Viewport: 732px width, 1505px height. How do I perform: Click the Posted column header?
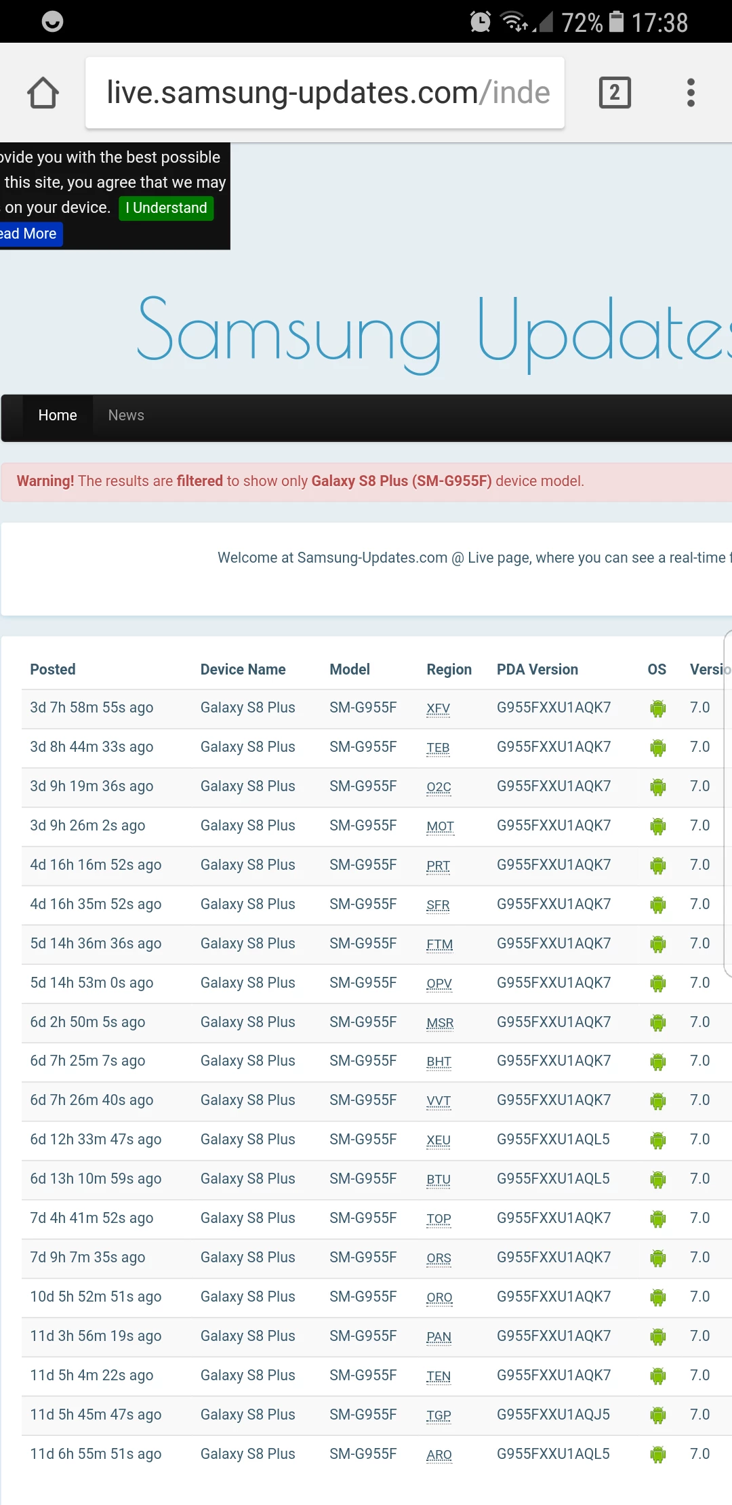[53, 669]
